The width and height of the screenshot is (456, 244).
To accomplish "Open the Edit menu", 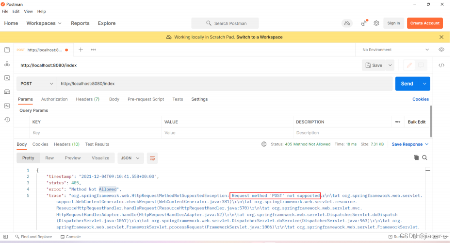I will point(16,11).
